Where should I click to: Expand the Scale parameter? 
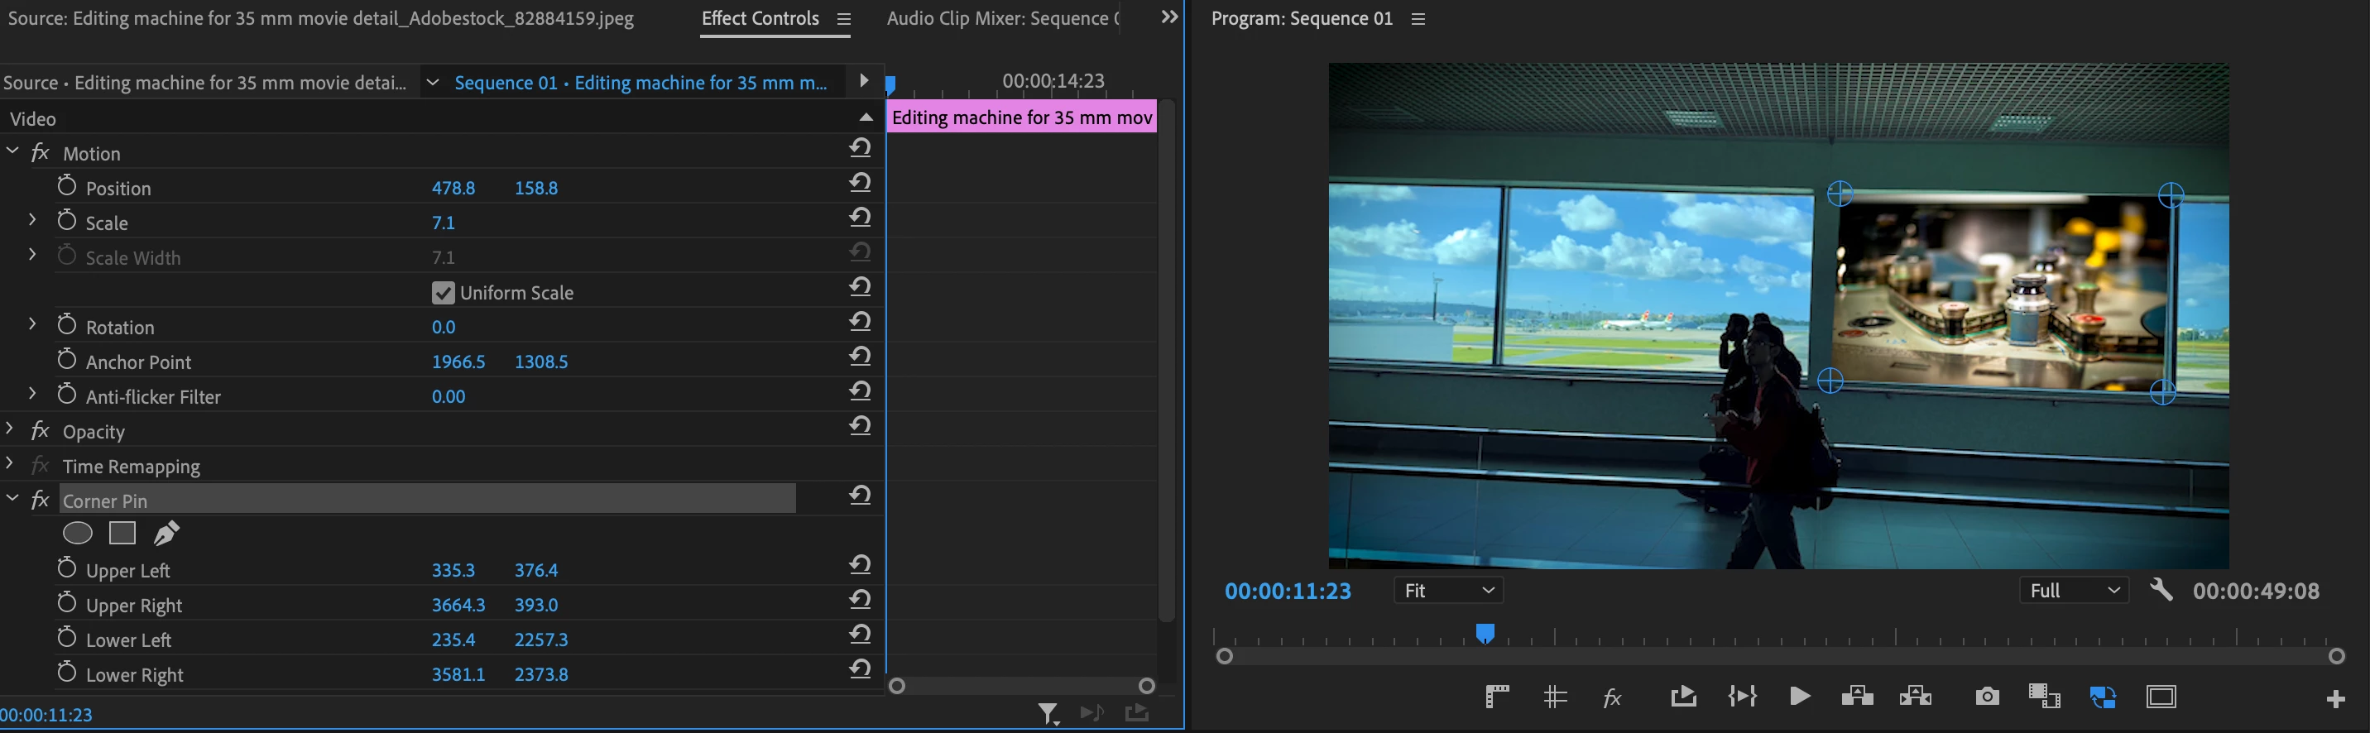[x=32, y=219]
